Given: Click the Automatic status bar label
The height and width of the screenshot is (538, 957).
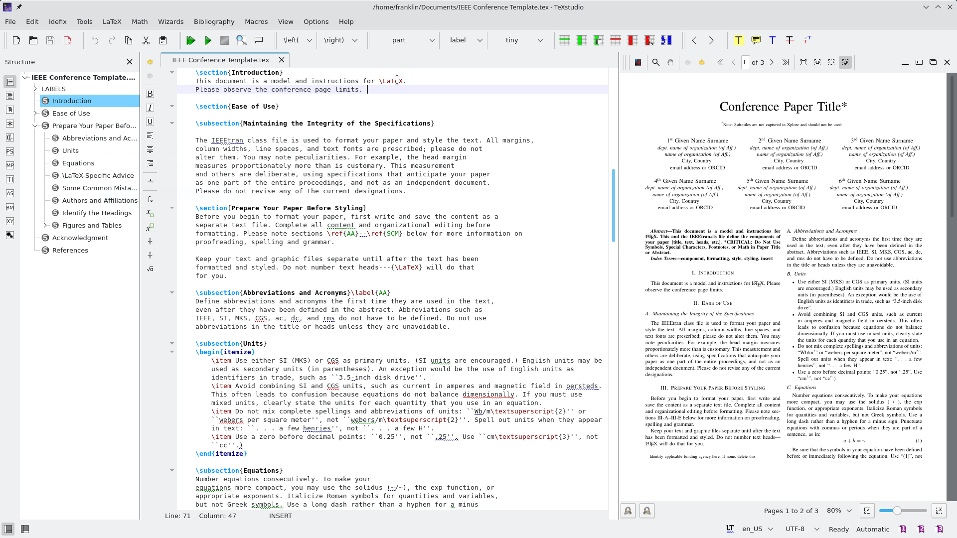Looking at the screenshot, I should pos(872,529).
